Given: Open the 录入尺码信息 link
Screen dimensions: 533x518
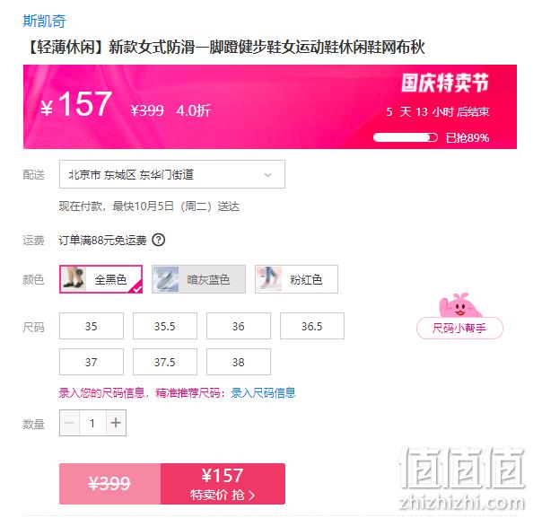Looking at the screenshot, I should 264,393.
